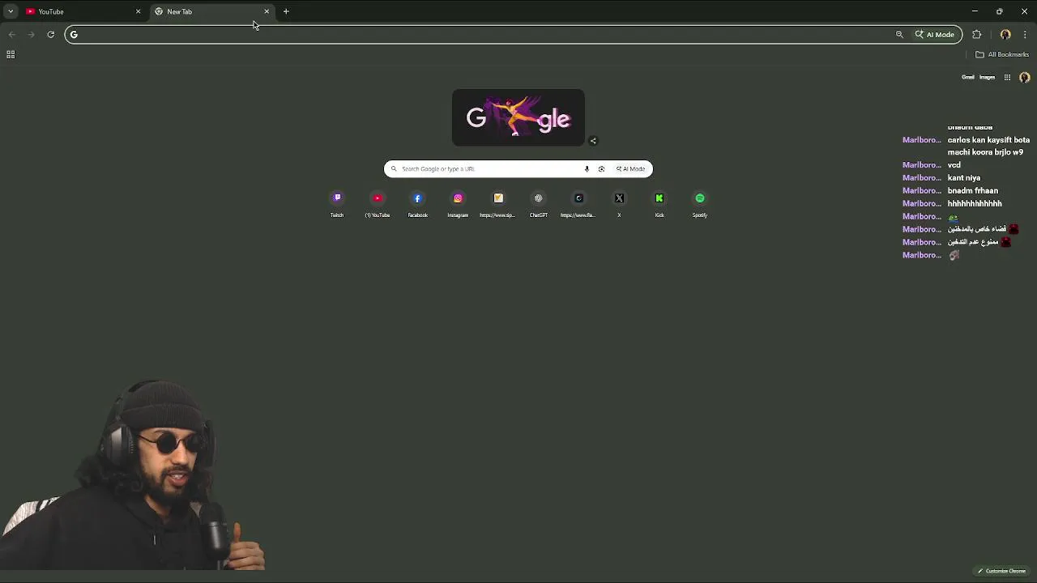The width and height of the screenshot is (1037, 583).
Task: Click the Customize Chrome button
Action: coord(1001,571)
